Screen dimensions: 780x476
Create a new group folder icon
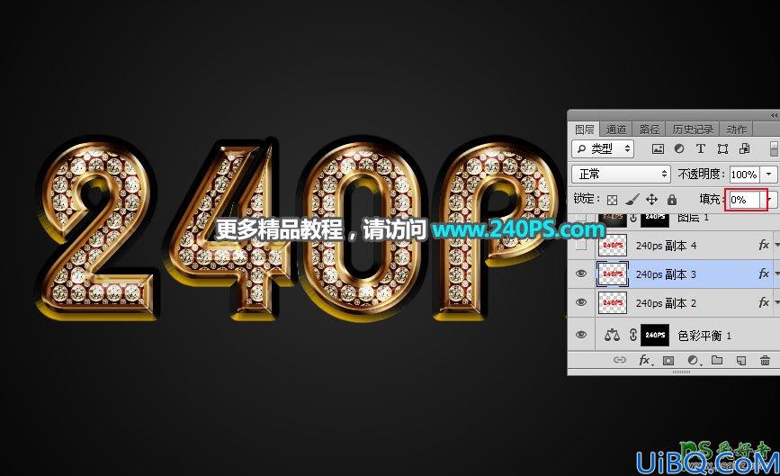click(x=717, y=360)
